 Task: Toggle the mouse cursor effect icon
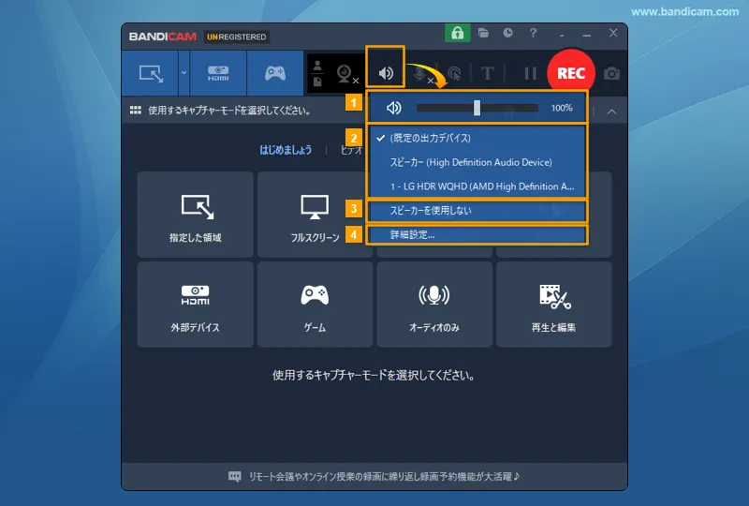coord(454,74)
